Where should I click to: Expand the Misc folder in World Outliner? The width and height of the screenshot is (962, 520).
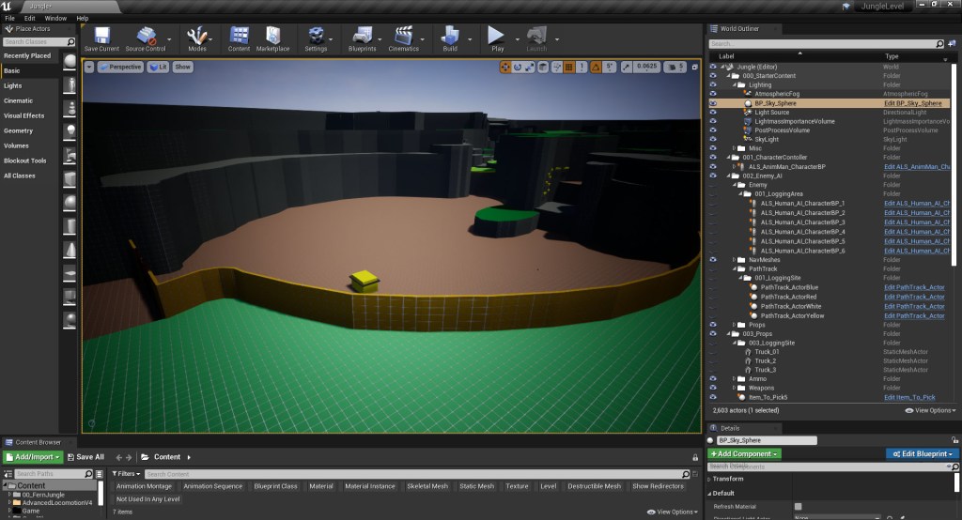(x=734, y=147)
